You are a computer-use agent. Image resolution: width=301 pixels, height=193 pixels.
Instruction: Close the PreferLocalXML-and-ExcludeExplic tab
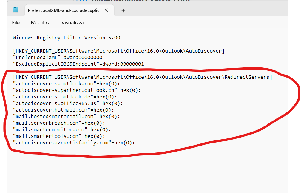pos(106,10)
